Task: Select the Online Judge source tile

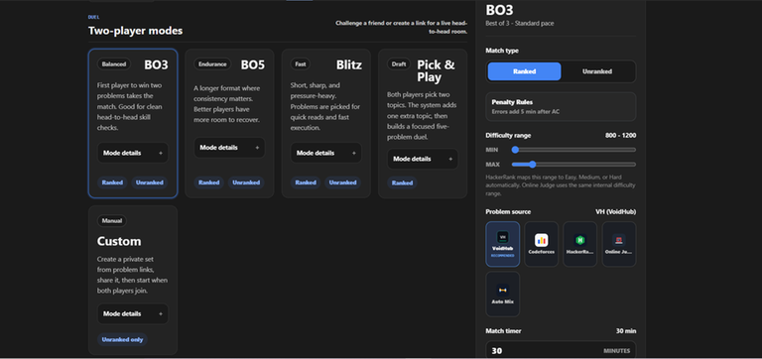Action: [x=619, y=244]
